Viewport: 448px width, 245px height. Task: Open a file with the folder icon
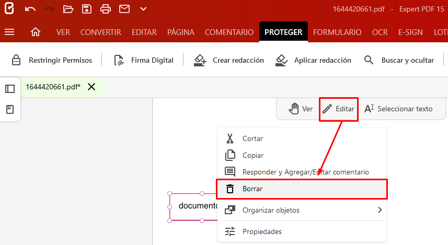click(68, 9)
